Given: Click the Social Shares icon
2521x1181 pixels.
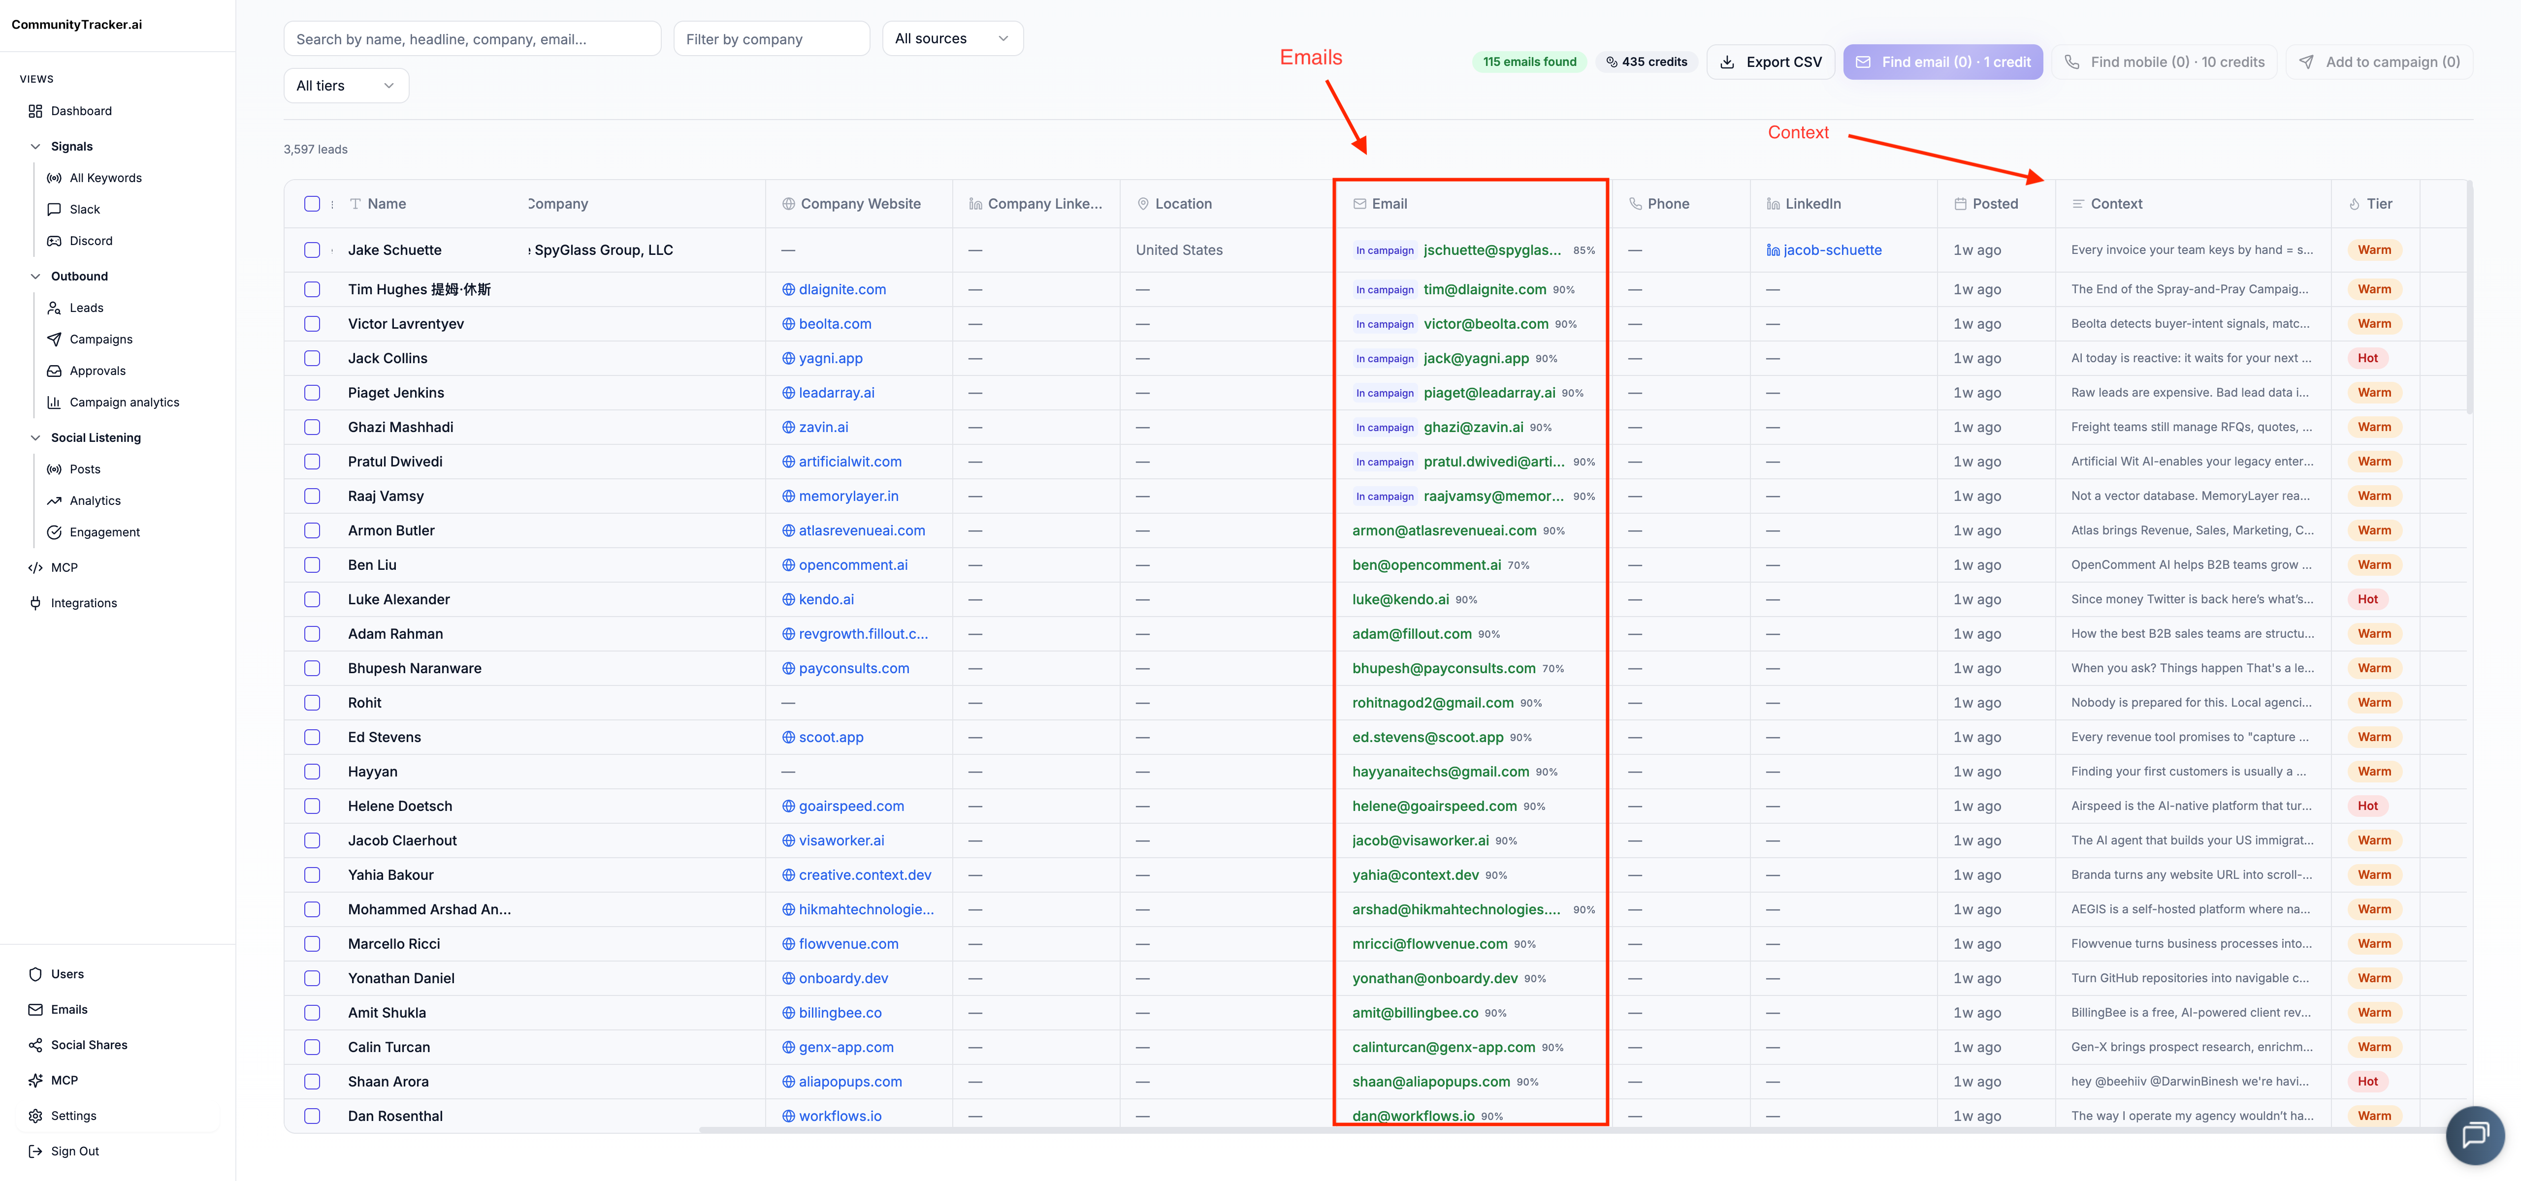Looking at the screenshot, I should point(35,1045).
